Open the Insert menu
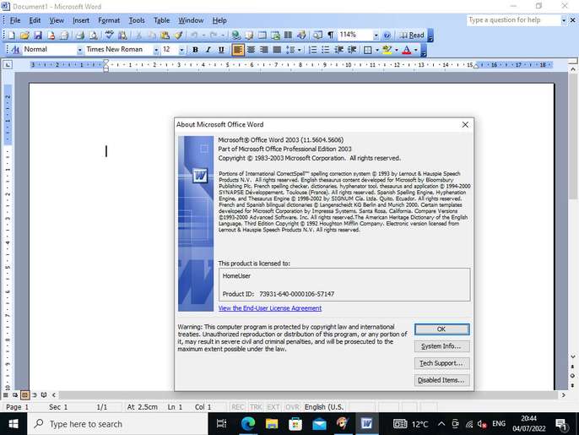Viewport: 579px width, 435px height. [x=81, y=20]
